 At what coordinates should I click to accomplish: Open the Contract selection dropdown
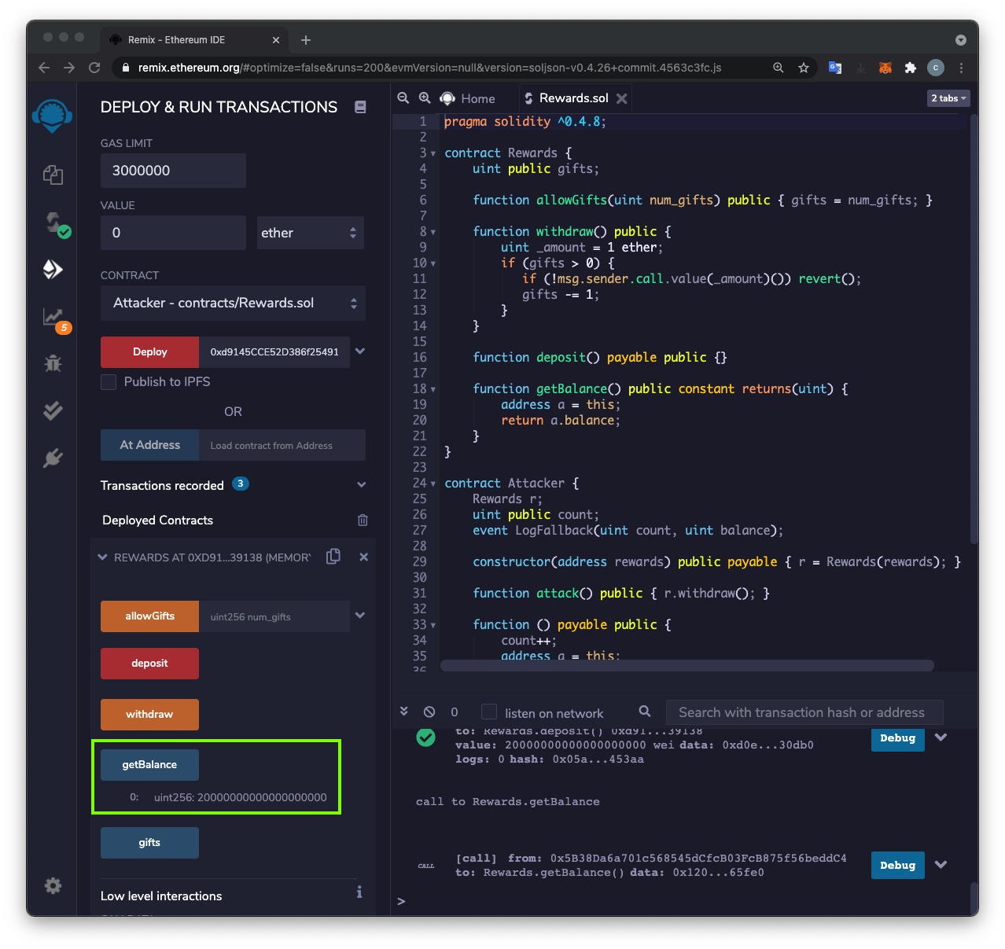(x=233, y=303)
